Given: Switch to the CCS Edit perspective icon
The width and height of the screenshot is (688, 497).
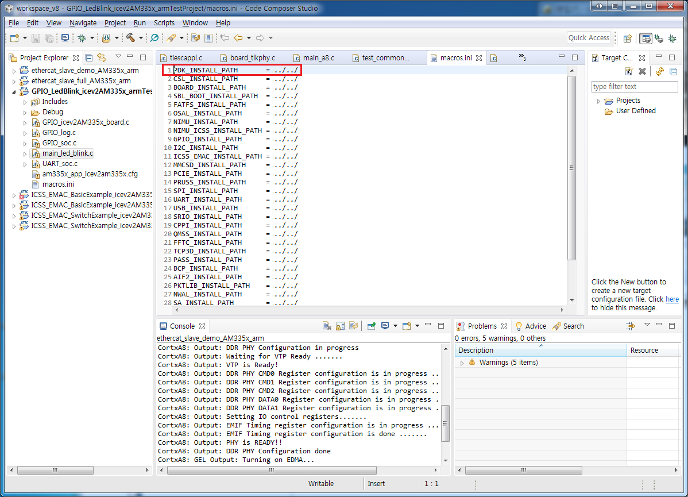Looking at the screenshot, I should pos(646,38).
